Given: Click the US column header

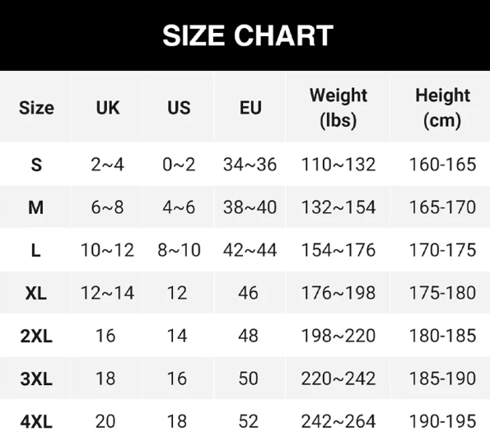Looking at the screenshot, I should (179, 108).
